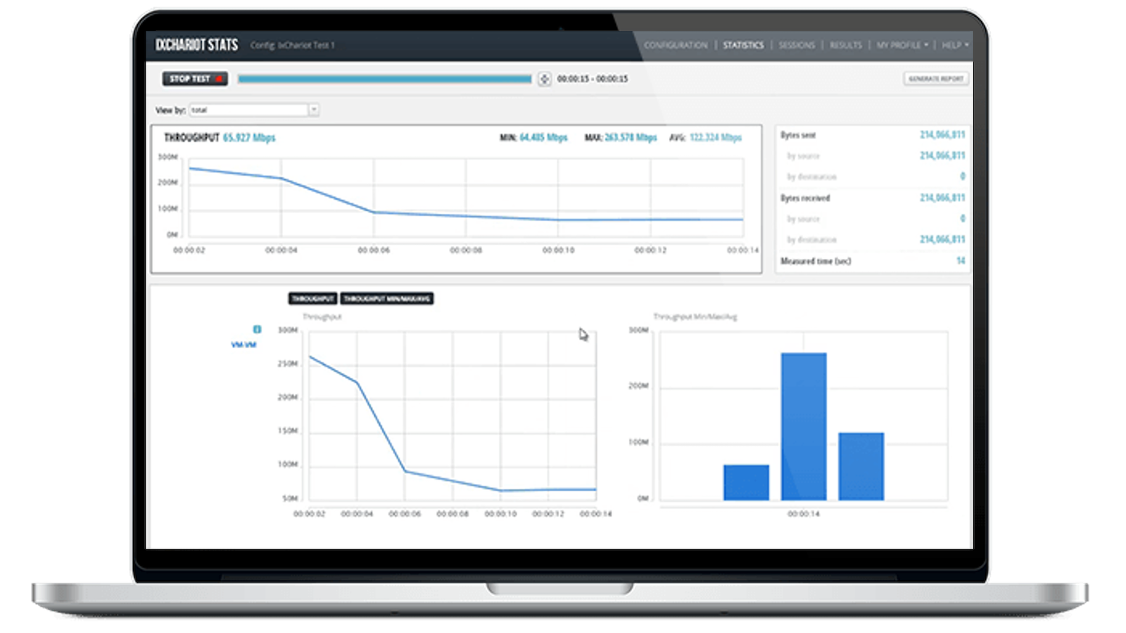Expand the My Profile menu
The height and width of the screenshot is (633, 1126).
[x=902, y=45]
